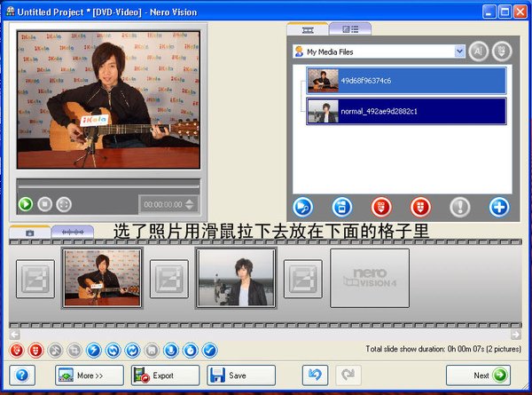Switch to the picture track tab

coord(30,233)
